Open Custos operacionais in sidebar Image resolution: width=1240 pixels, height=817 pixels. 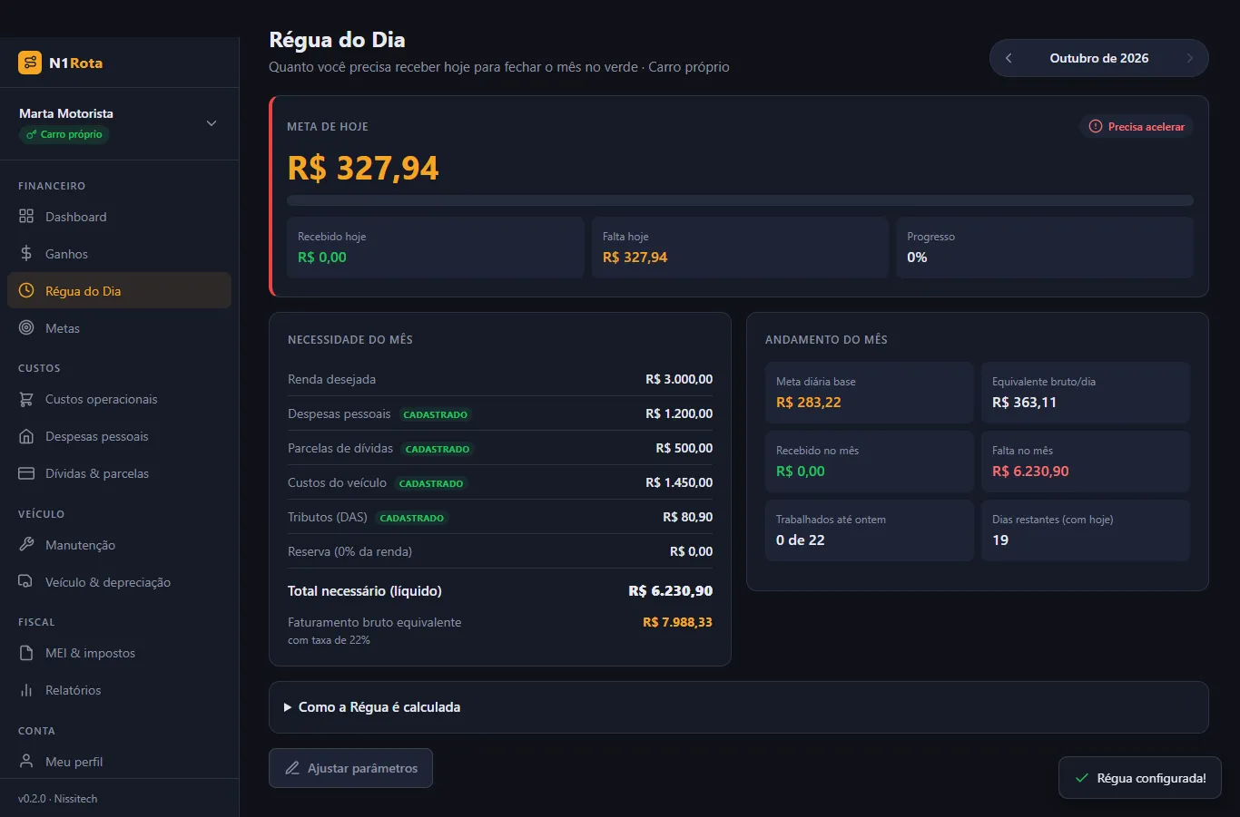(119, 399)
